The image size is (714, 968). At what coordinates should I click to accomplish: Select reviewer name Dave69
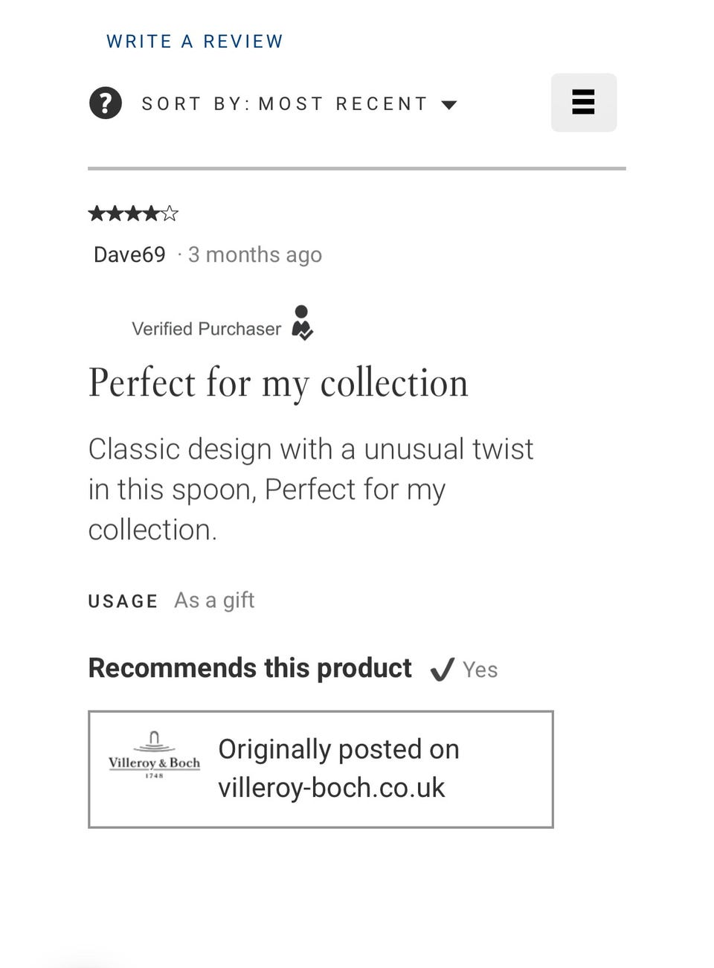129,254
